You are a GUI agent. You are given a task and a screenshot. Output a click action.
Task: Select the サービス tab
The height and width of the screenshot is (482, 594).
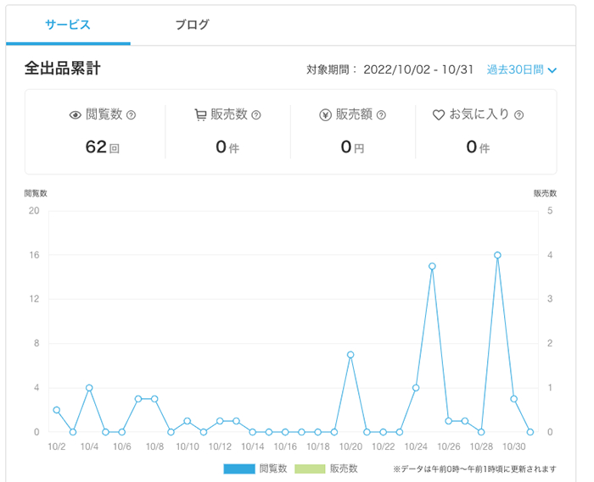click(68, 25)
